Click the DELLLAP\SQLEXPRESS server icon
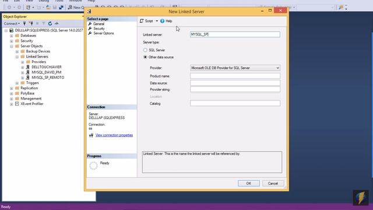Image resolution: width=373 pixels, height=210 pixels. (x=11, y=30)
